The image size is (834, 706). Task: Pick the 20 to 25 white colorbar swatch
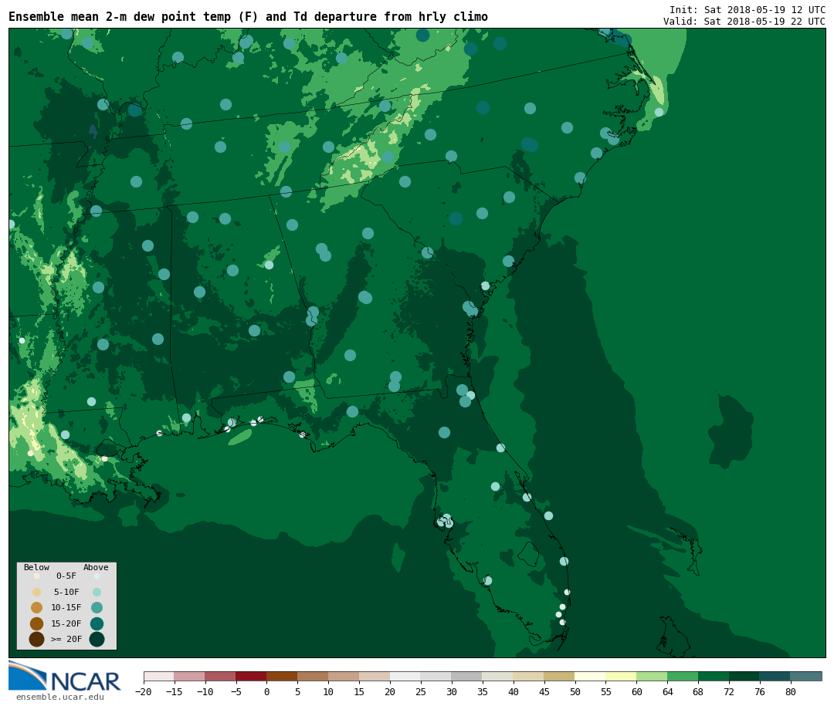pyautogui.click(x=406, y=676)
